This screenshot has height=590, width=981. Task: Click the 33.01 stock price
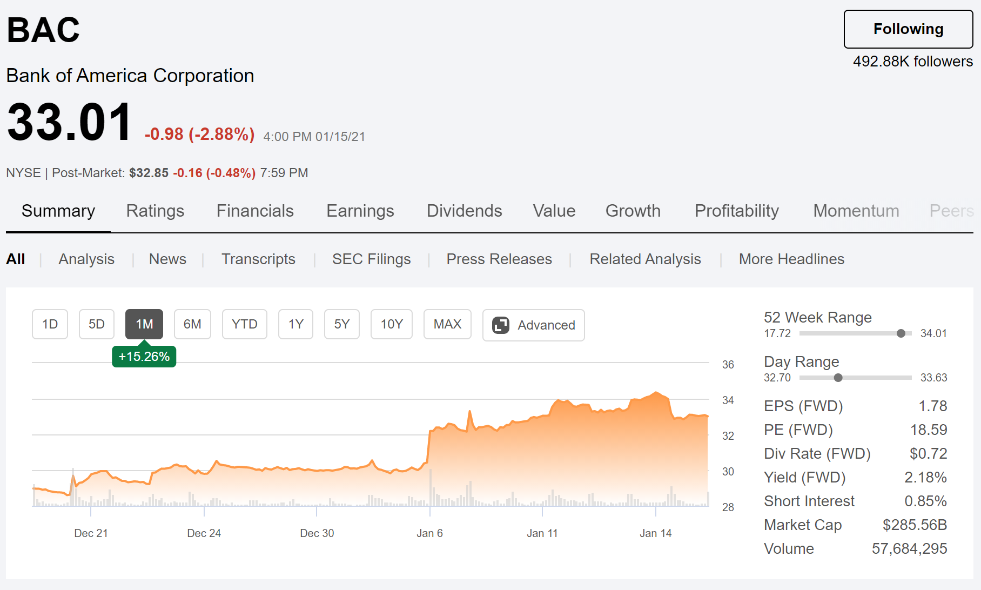(x=70, y=122)
